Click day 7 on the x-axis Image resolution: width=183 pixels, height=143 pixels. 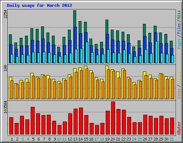(44, 139)
